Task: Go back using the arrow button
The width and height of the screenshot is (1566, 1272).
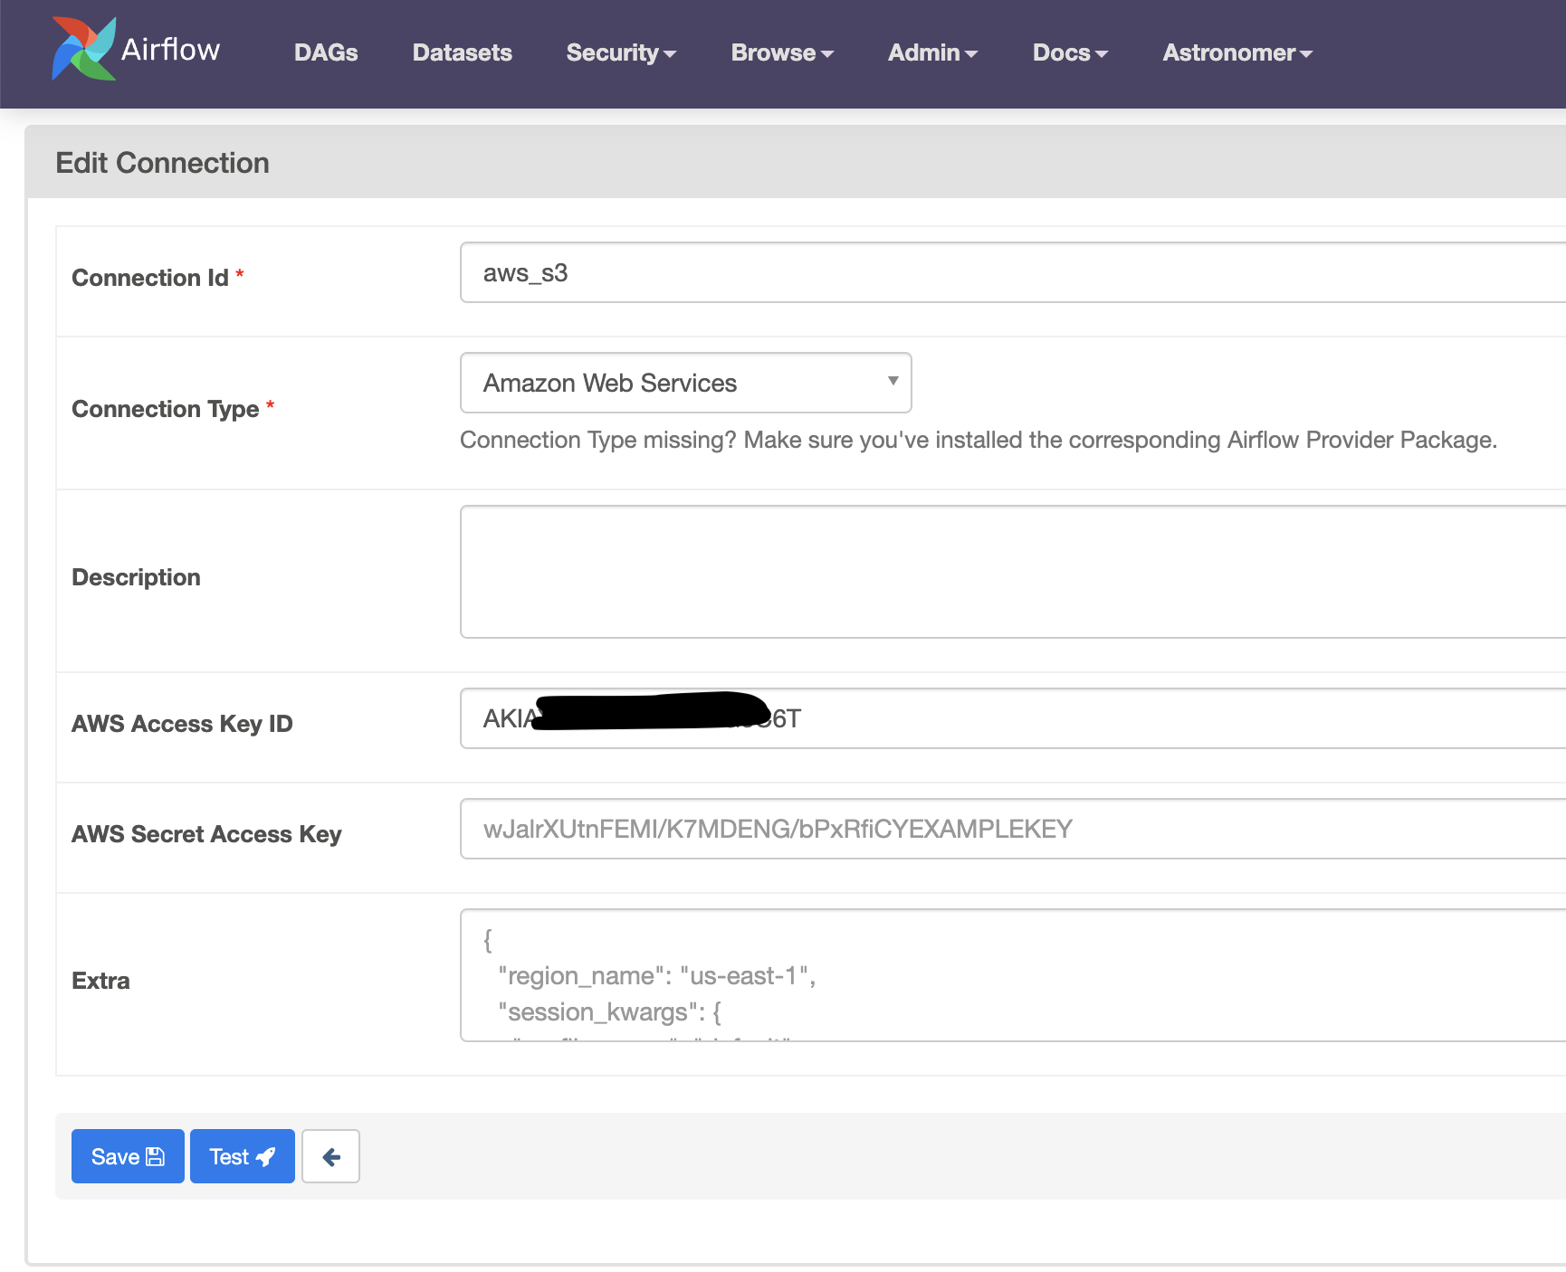Action: [330, 1156]
